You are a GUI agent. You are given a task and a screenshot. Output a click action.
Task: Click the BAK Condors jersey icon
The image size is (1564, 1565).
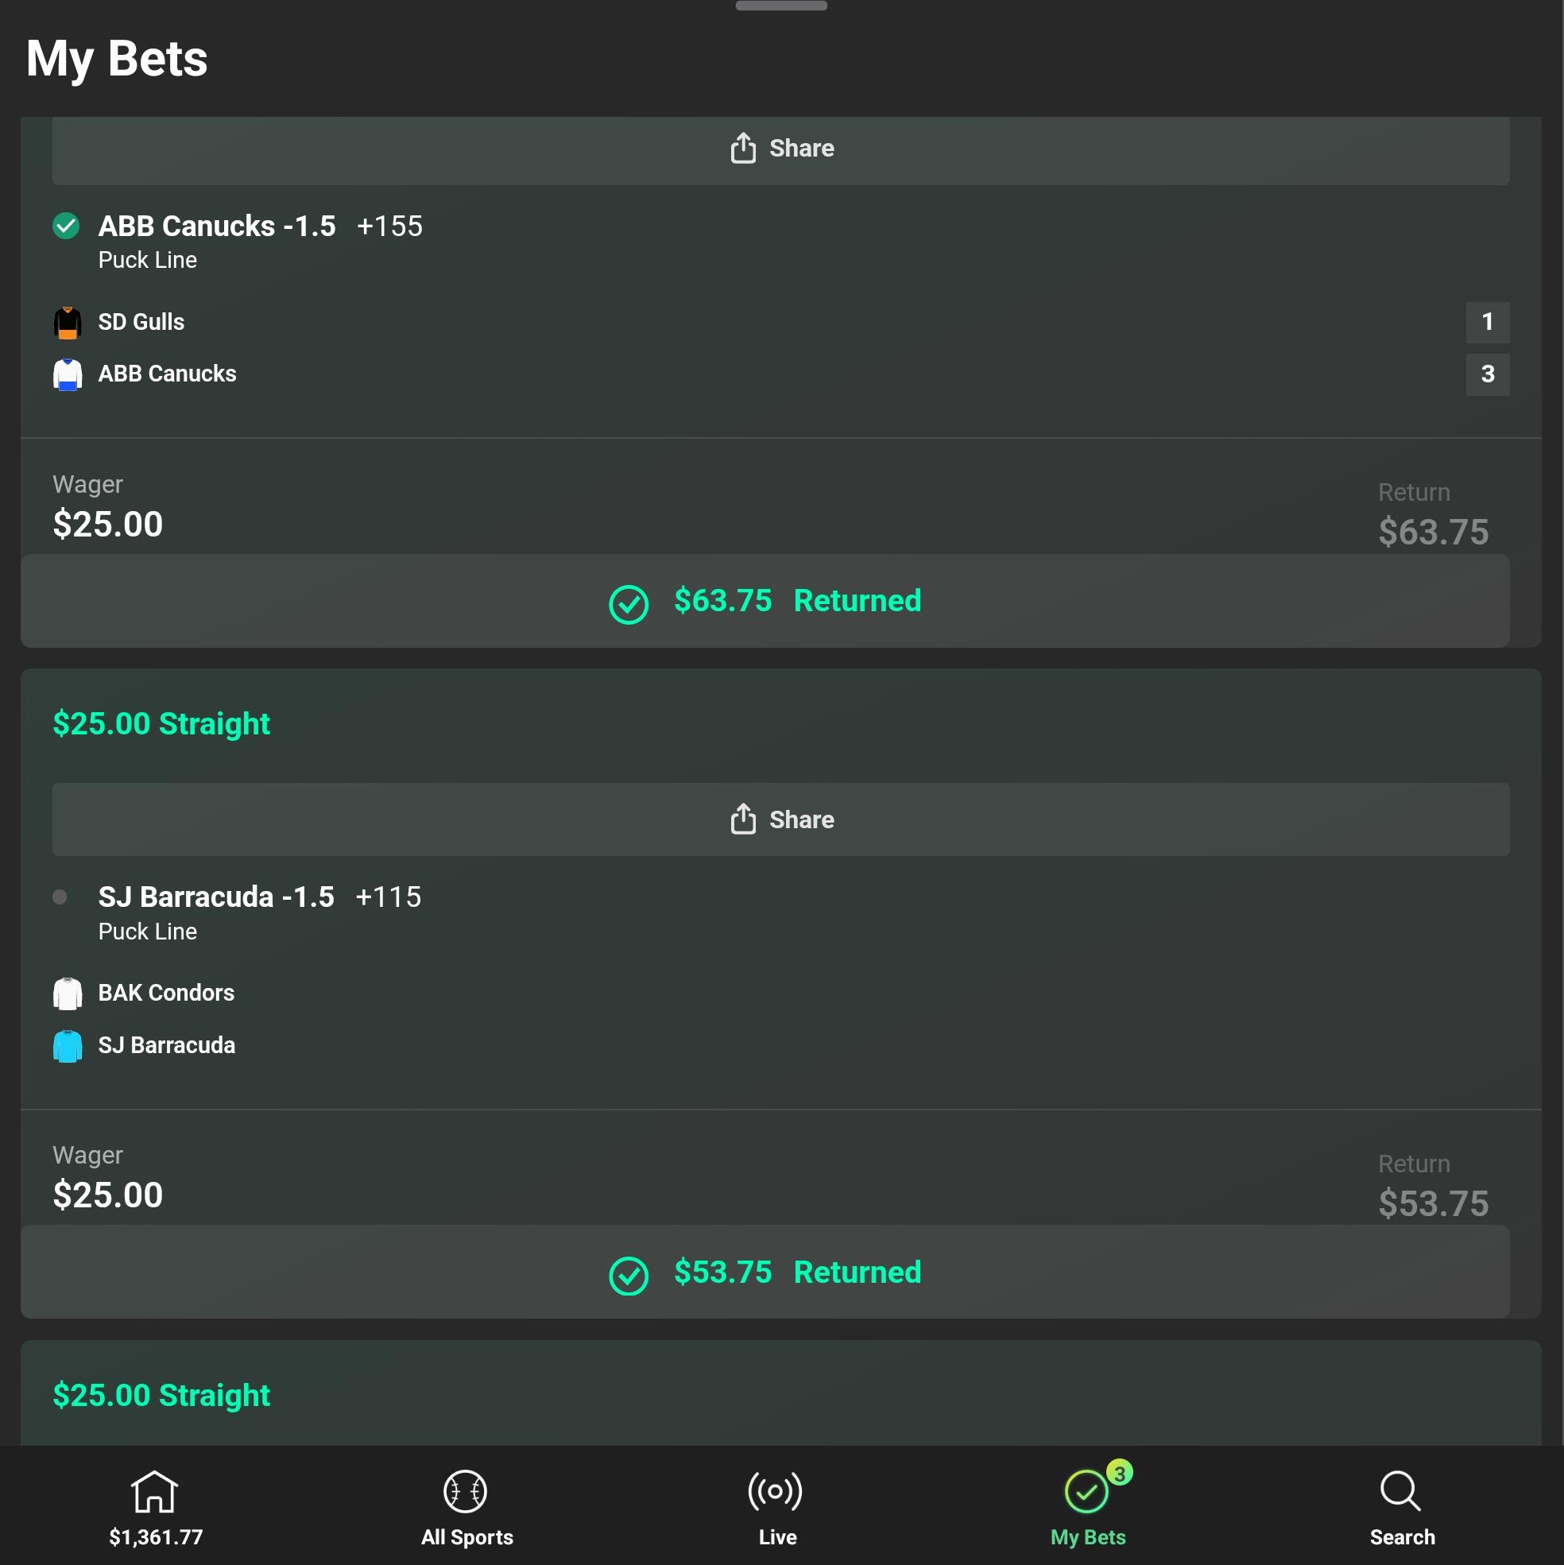(68, 993)
